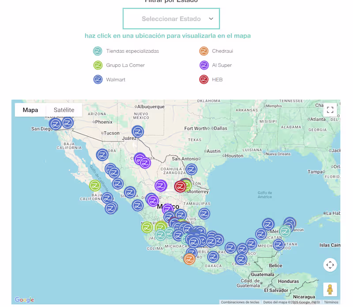The height and width of the screenshot is (307, 353).
Task: Switch to the Mapa view tab
Action: pos(30,110)
